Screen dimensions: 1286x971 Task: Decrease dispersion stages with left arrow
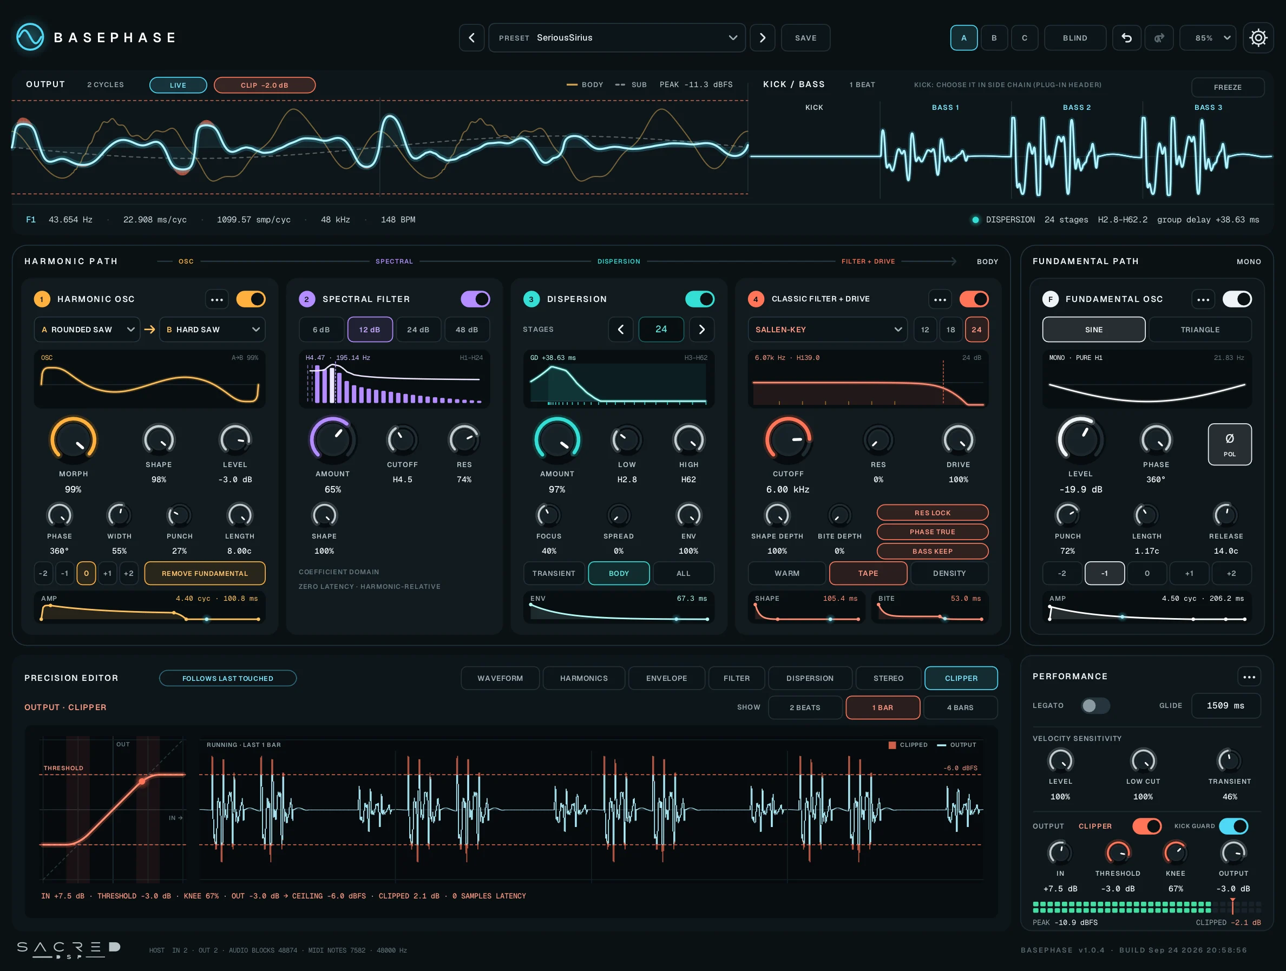(620, 330)
